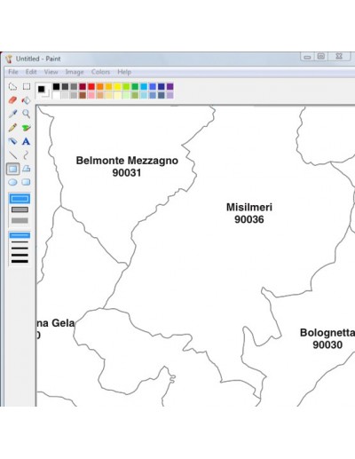This screenshot has width=355, height=459.
Task: Pick the lime green color swatch
Action: pos(126,86)
